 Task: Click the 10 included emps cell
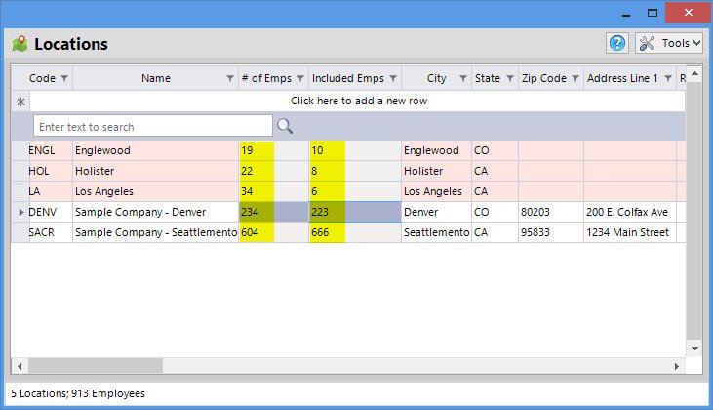point(355,150)
